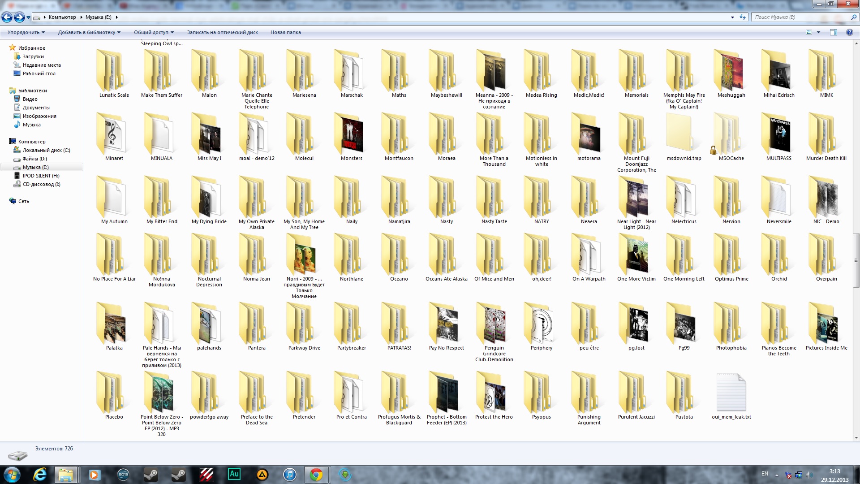The height and width of the screenshot is (484, 860).
Task: Select the oui_mem_leak.txt file
Action: click(x=731, y=393)
